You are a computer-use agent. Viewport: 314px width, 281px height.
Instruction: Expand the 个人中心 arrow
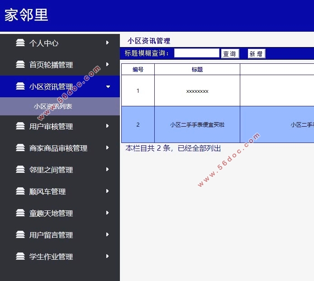point(107,43)
